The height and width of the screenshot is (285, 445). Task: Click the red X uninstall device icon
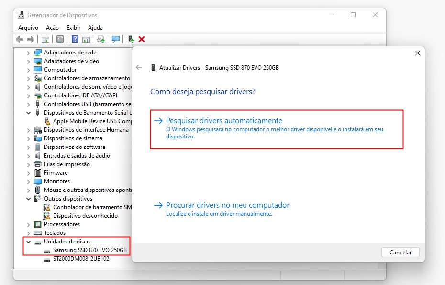(x=142, y=39)
